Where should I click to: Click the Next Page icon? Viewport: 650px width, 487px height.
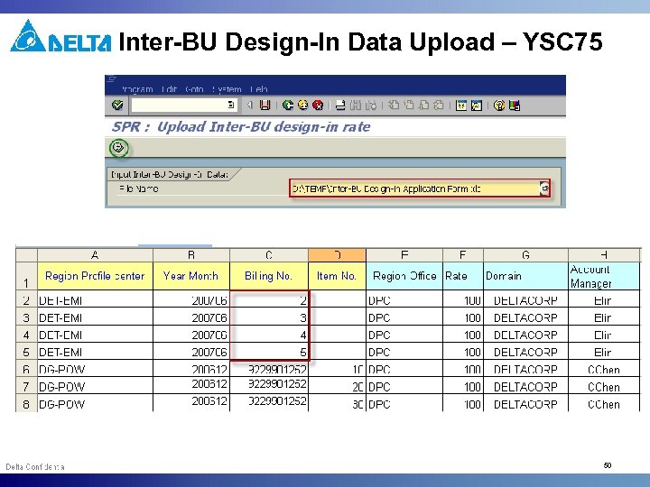click(x=423, y=106)
